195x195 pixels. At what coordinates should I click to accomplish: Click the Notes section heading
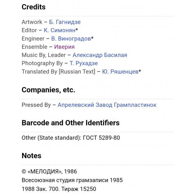[x=32, y=156]
